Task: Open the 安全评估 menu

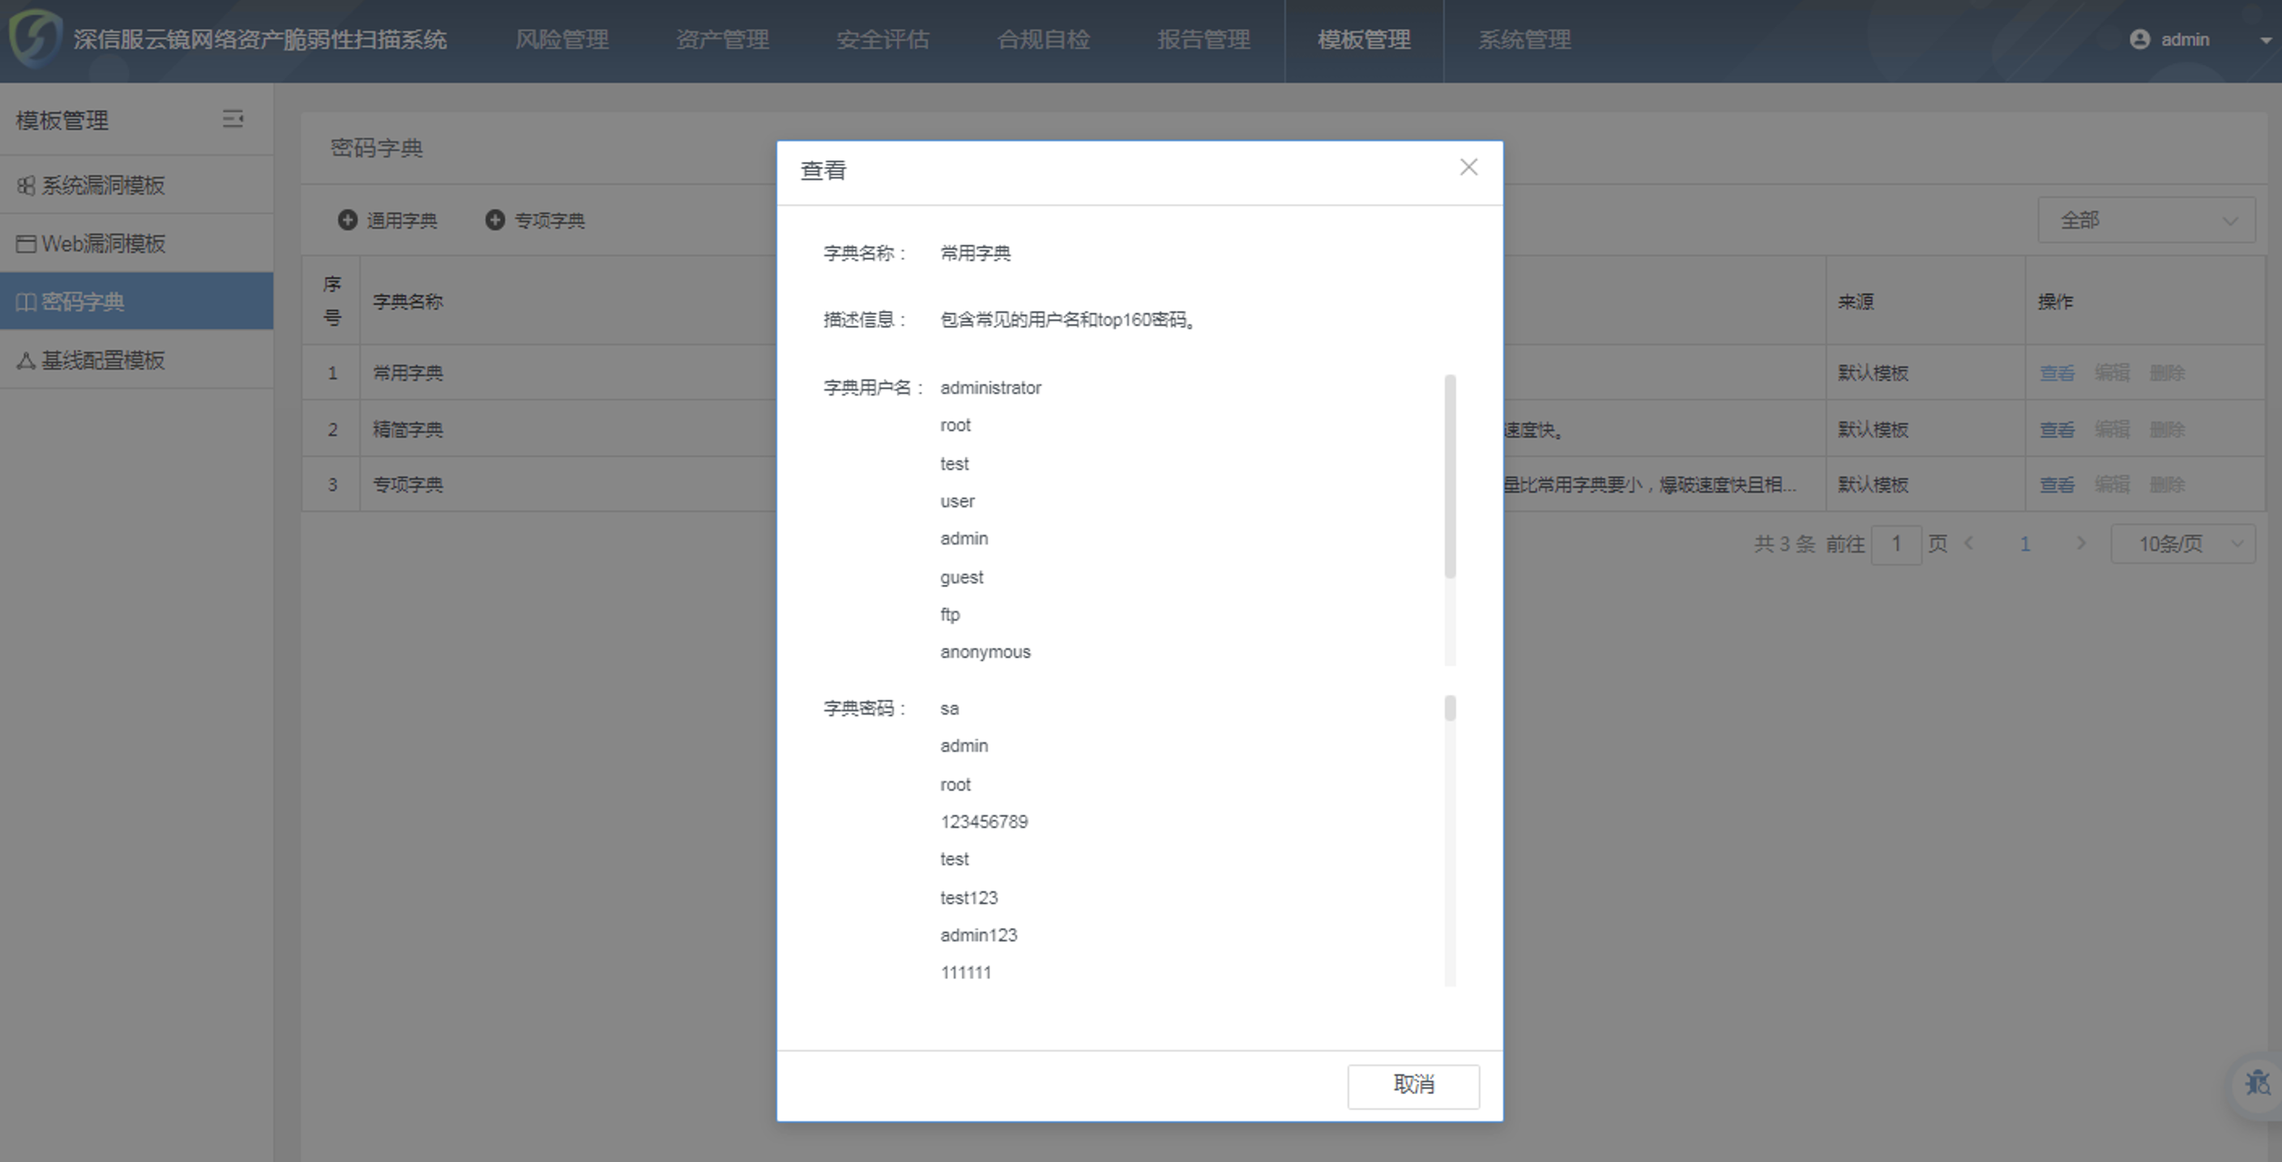Action: 882,40
